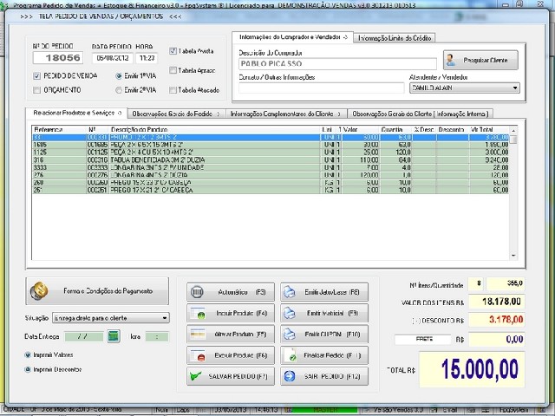This screenshot has height=416, width=555.
Task: Select the Emitir 2ª VIA radio option
Action: [x=119, y=89]
